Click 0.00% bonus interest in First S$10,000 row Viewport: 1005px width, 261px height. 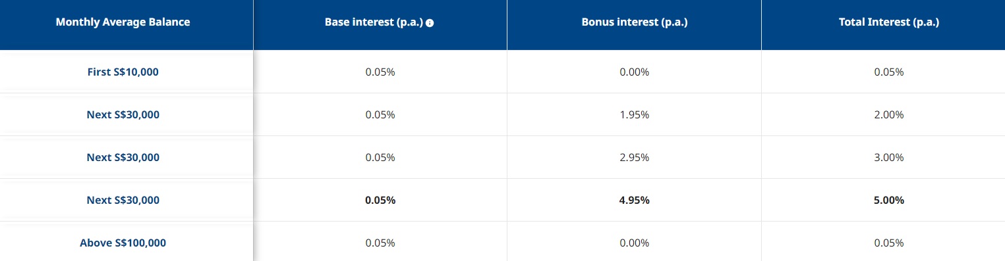coord(634,72)
